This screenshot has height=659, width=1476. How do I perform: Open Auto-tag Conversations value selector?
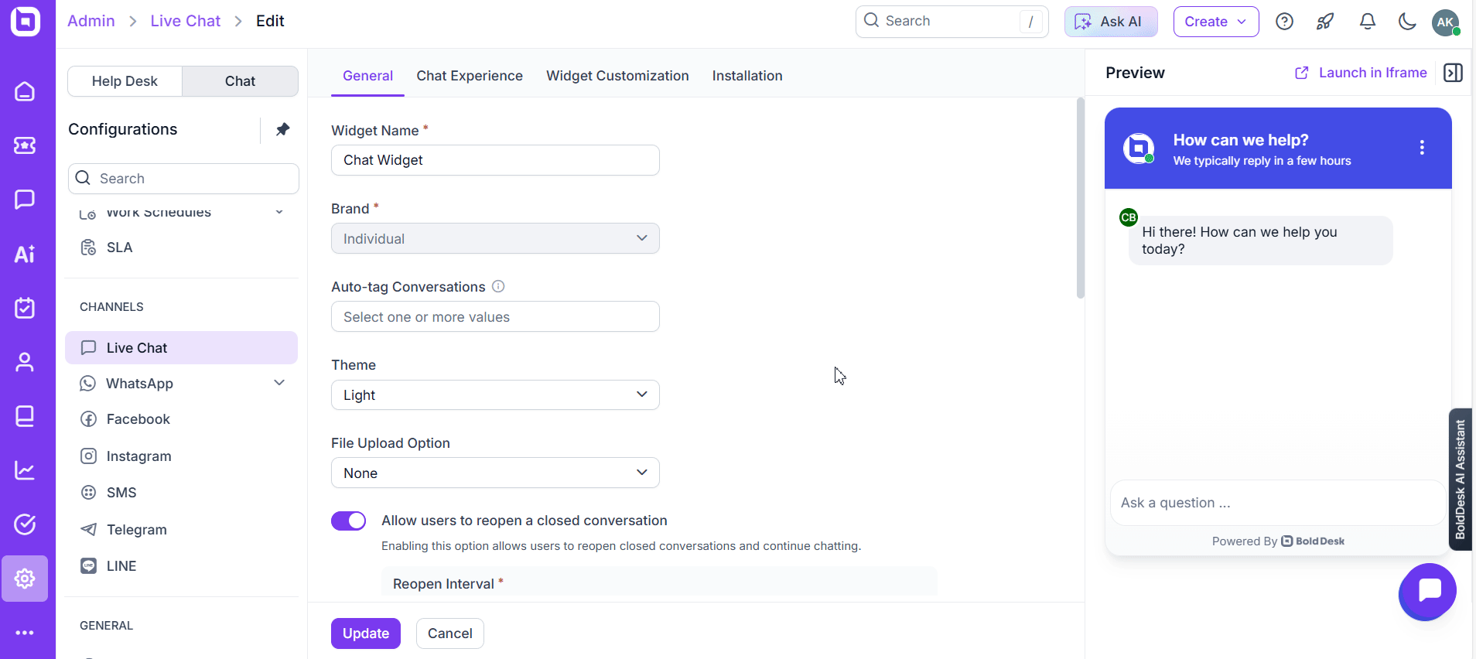pos(495,316)
